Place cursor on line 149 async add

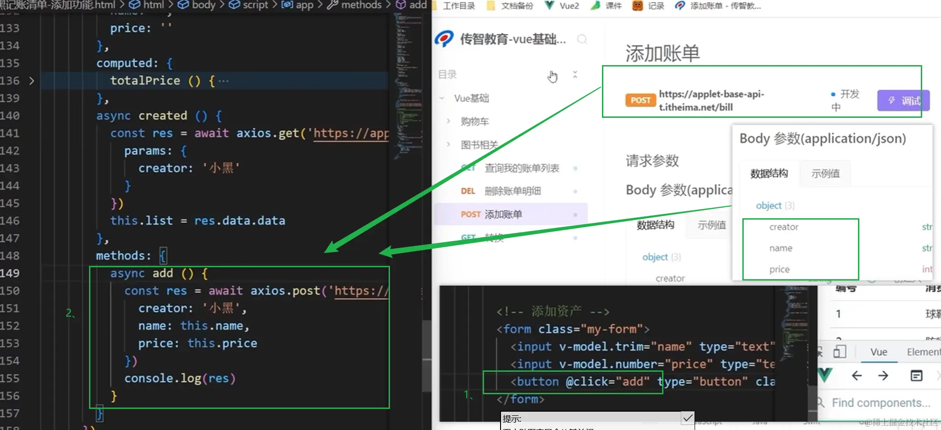pos(159,273)
